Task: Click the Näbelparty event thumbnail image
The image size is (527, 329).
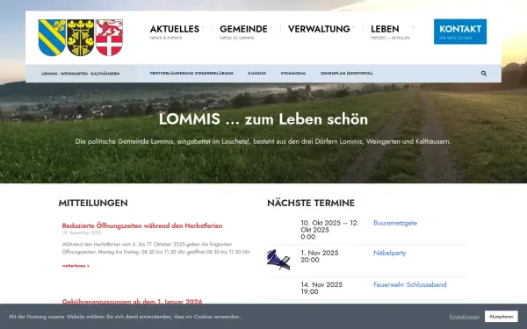Action: coord(278,260)
